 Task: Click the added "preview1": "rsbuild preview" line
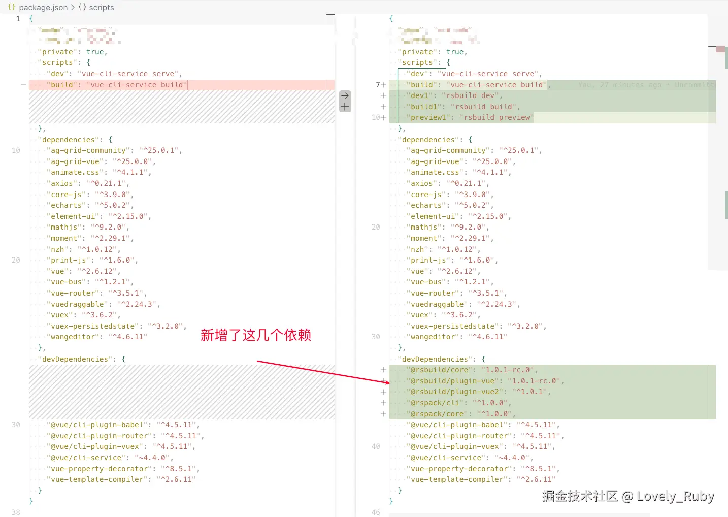point(470,117)
